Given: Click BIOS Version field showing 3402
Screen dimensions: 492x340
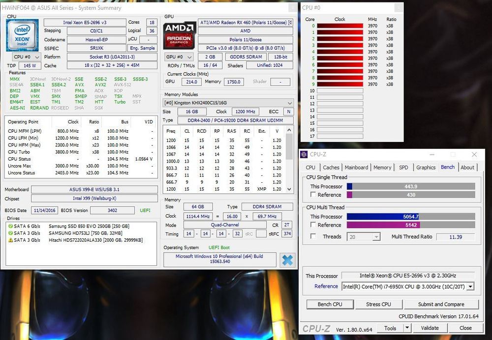Looking at the screenshot, I should (112, 210).
